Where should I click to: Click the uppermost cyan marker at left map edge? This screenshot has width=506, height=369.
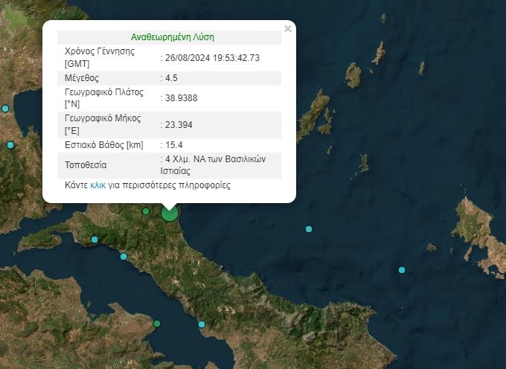point(5,109)
